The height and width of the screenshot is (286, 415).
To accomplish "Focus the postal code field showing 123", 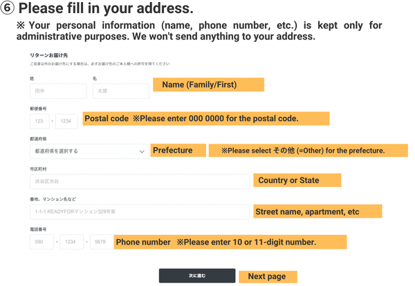I will coord(39,122).
